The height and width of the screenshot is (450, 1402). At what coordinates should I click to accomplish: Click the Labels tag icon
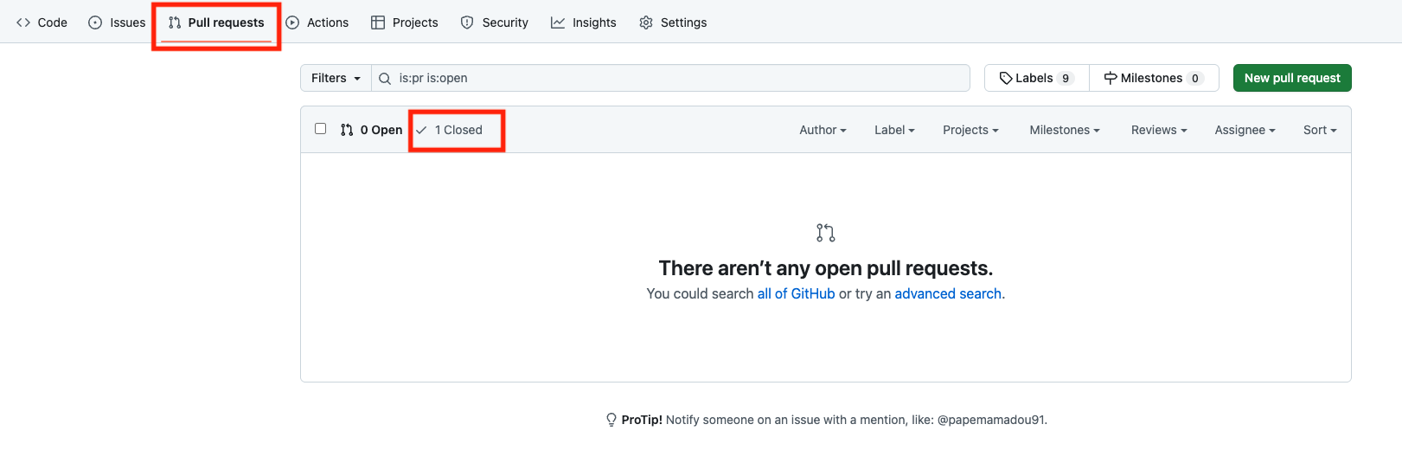point(1006,78)
